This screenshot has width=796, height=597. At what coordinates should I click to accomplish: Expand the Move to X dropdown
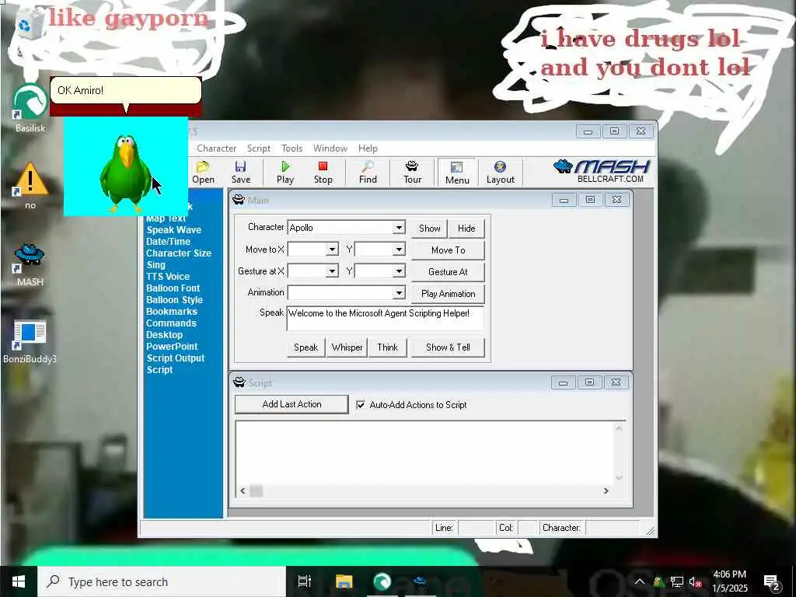coord(333,250)
